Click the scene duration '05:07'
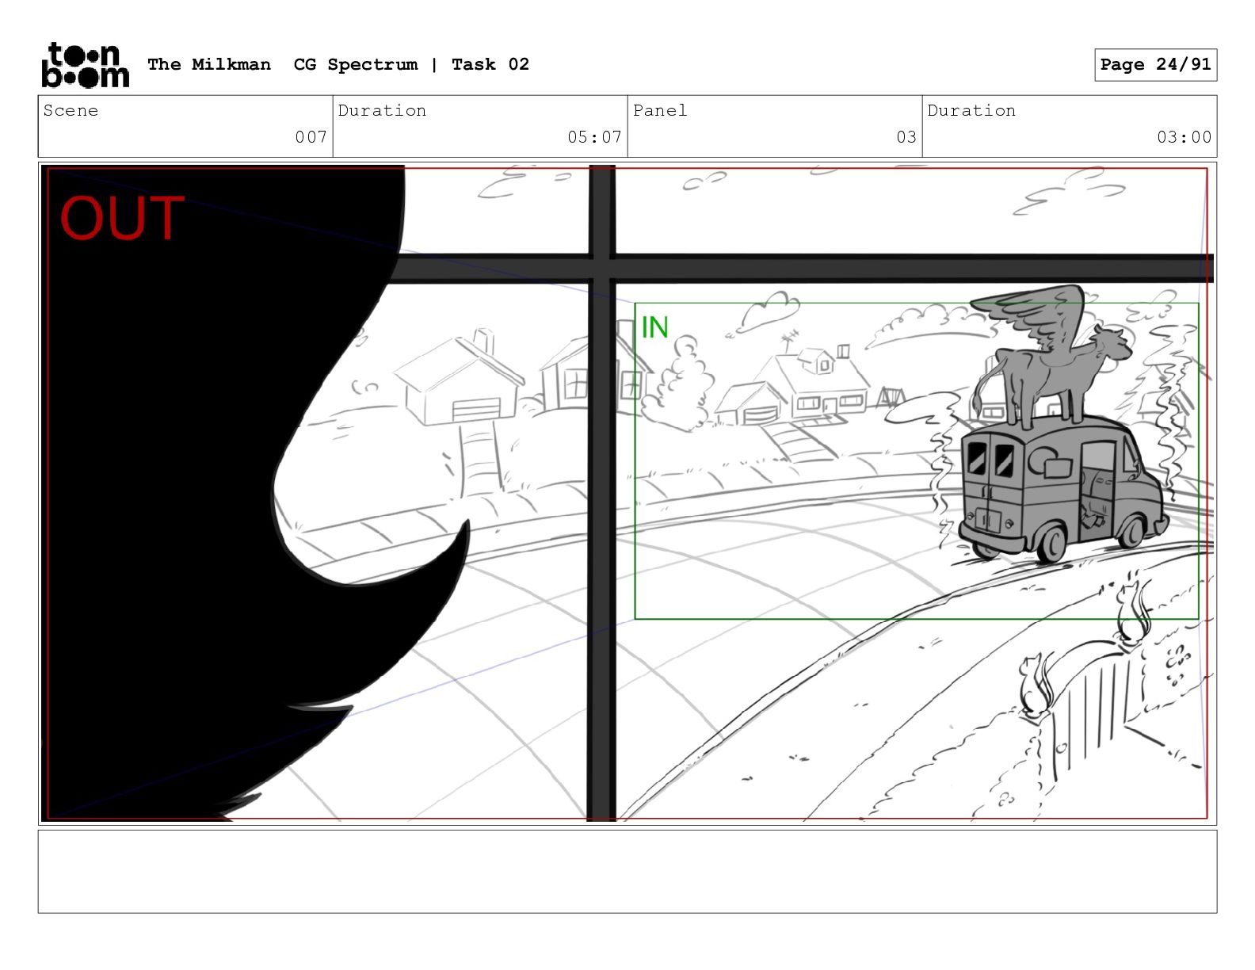 (x=594, y=137)
